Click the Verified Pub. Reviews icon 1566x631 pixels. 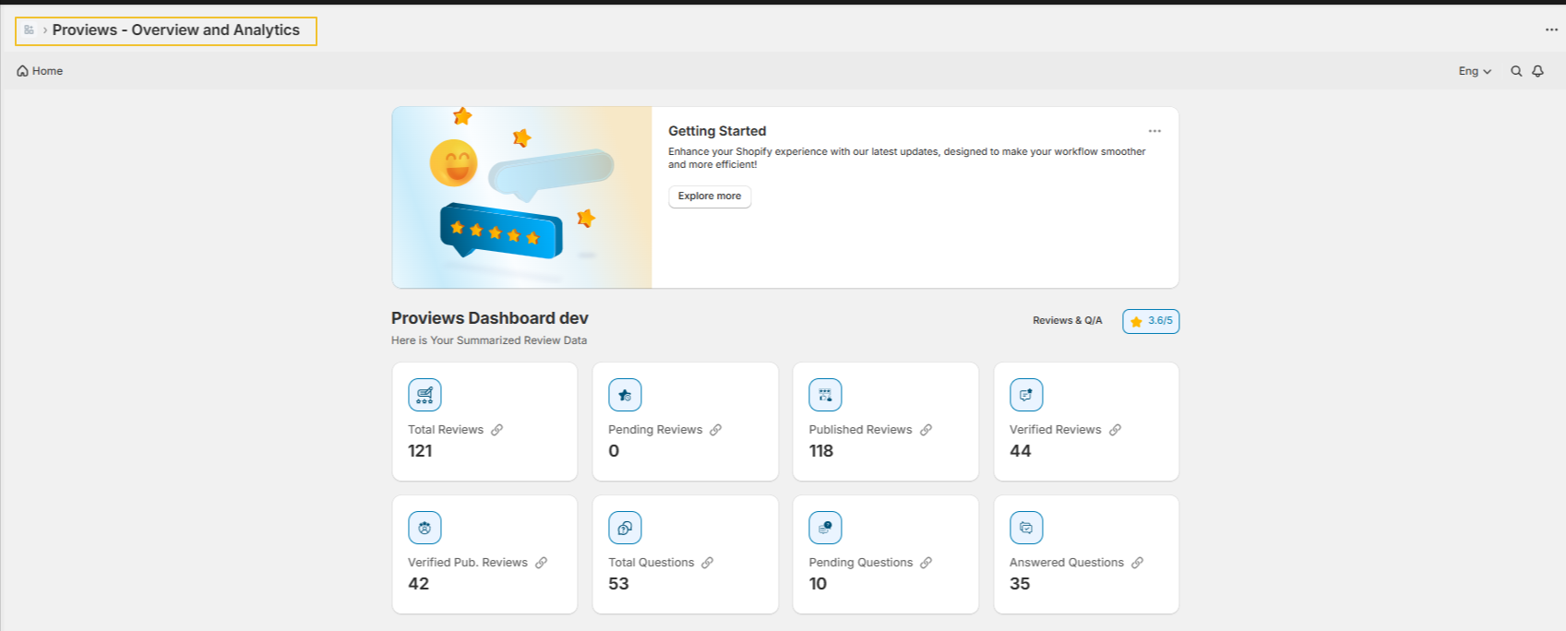[x=424, y=528]
